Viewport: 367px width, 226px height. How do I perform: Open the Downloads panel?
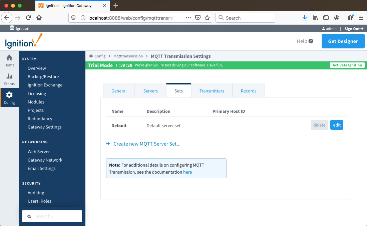coord(305,18)
